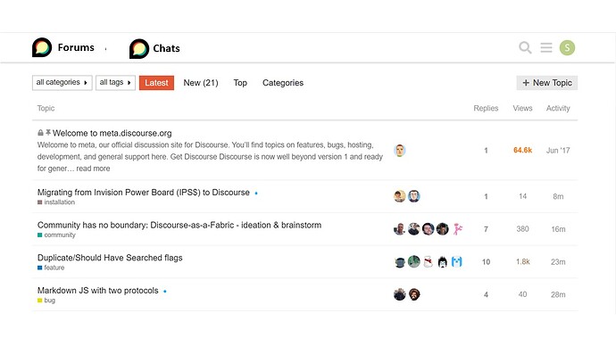Sort by Replies column header
Screen dimensions: 616x346
click(486, 108)
